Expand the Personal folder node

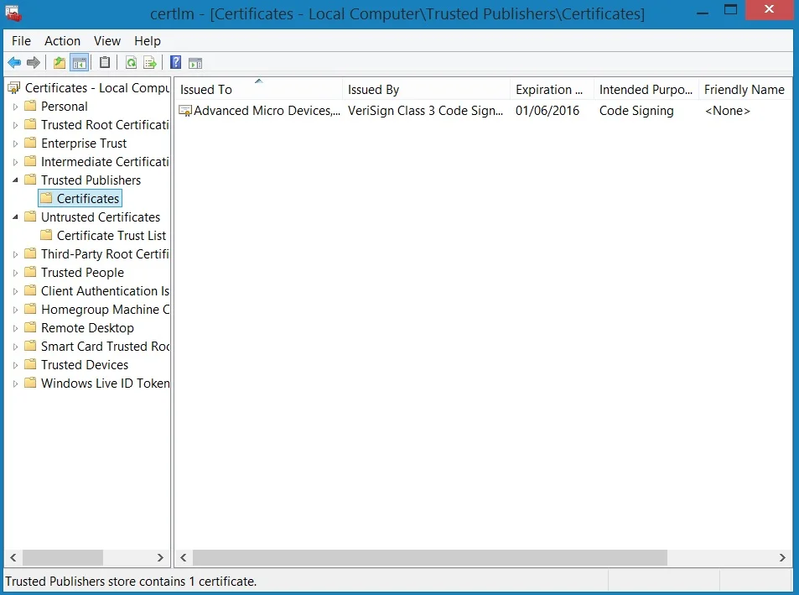click(x=15, y=107)
